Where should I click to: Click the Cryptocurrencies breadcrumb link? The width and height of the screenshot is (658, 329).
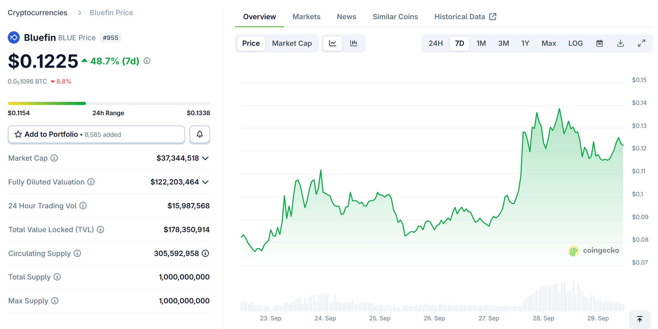37,12
